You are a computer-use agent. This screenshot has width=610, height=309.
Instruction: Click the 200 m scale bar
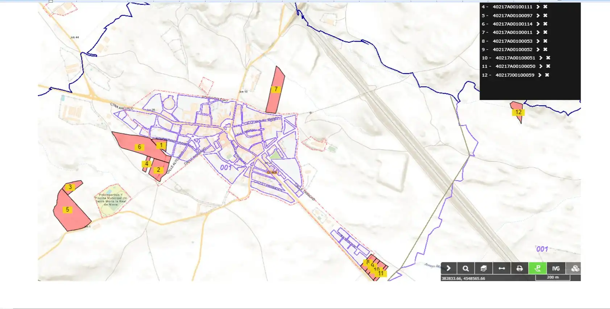553,277
